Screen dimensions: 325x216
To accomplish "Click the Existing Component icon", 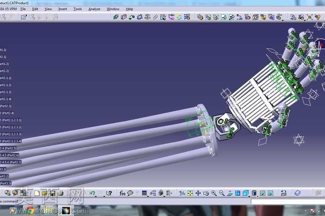I will pyautogui.click(x=223, y=17).
